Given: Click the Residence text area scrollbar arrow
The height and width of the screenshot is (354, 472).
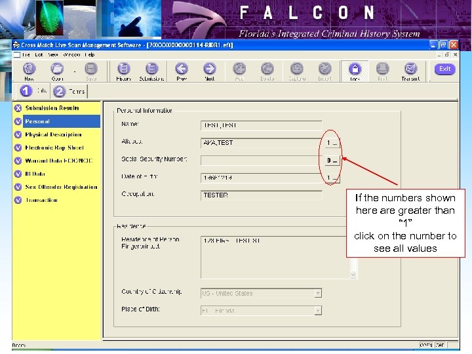Looking at the screenshot, I should (353, 275).
